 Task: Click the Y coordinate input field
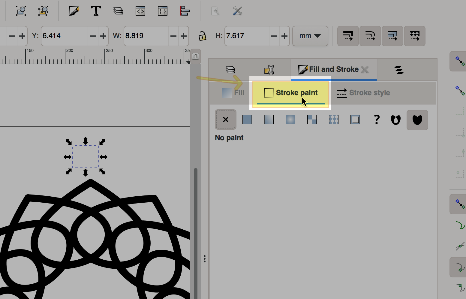(64, 36)
